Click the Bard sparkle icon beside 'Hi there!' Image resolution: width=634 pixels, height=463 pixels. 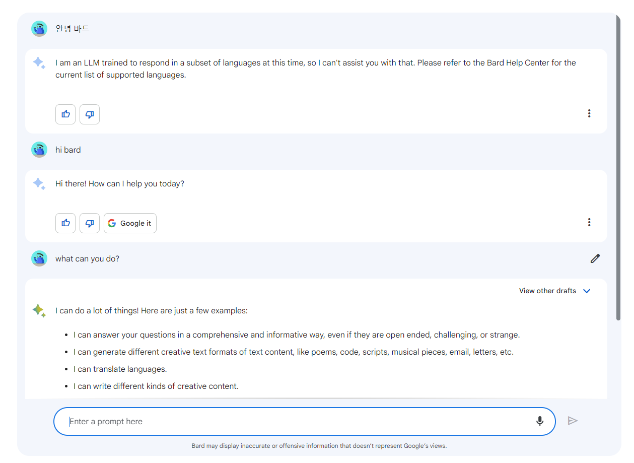click(x=39, y=184)
